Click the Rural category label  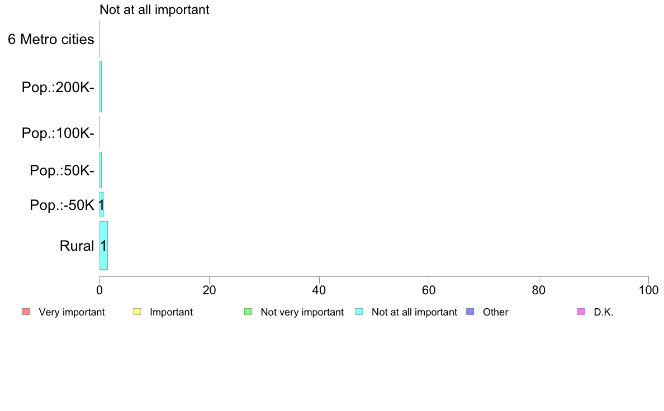77,246
